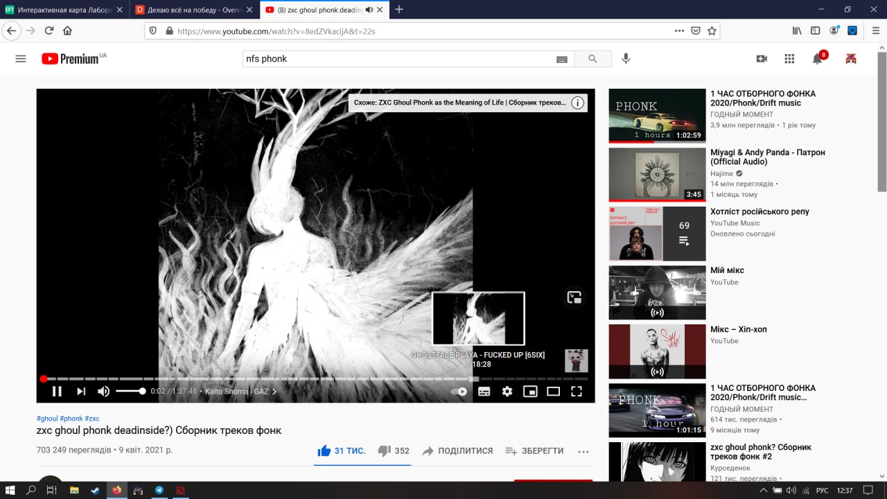
Task: Open notifications bell
Action: tap(818, 59)
